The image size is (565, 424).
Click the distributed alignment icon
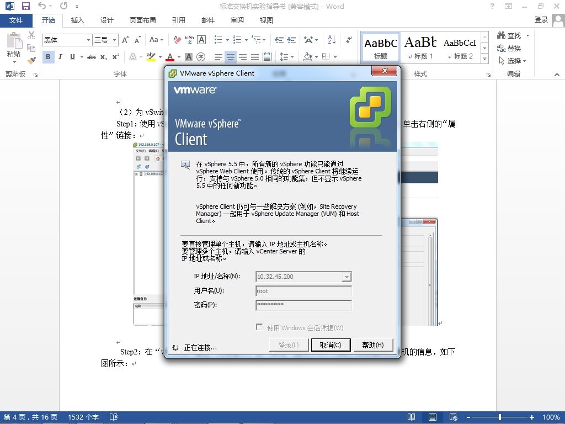click(267, 57)
